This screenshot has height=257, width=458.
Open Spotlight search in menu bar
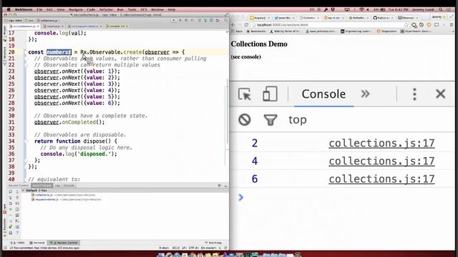441,9
